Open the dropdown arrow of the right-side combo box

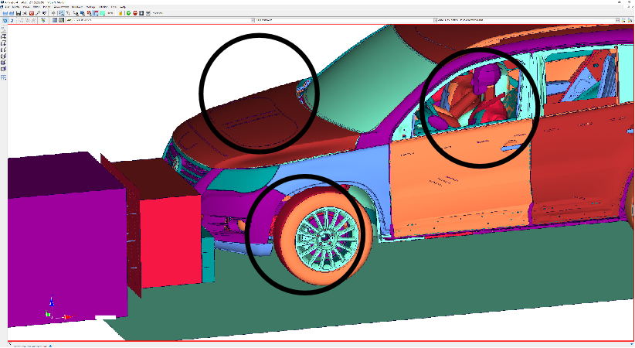618,20
